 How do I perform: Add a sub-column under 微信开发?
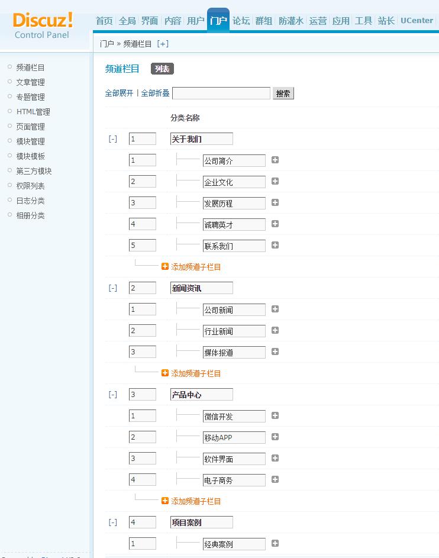tap(275, 415)
